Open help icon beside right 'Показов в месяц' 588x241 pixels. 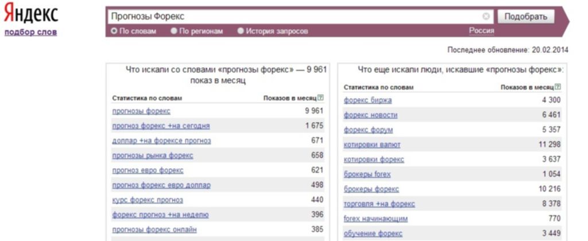558,87
